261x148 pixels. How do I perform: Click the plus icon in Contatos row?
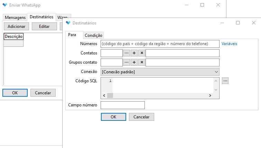tap(134, 53)
